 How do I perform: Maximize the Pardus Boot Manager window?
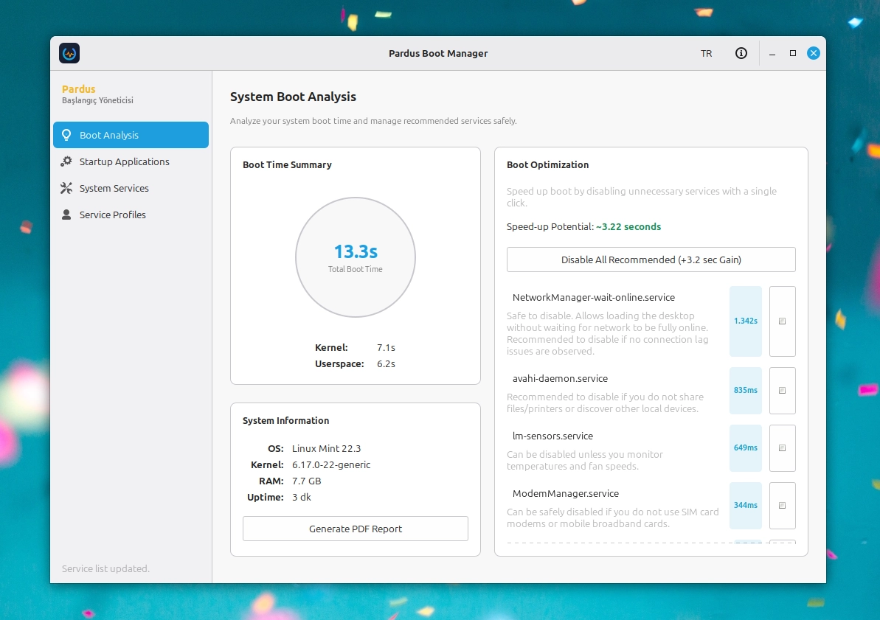pyautogui.click(x=793, y=53)
